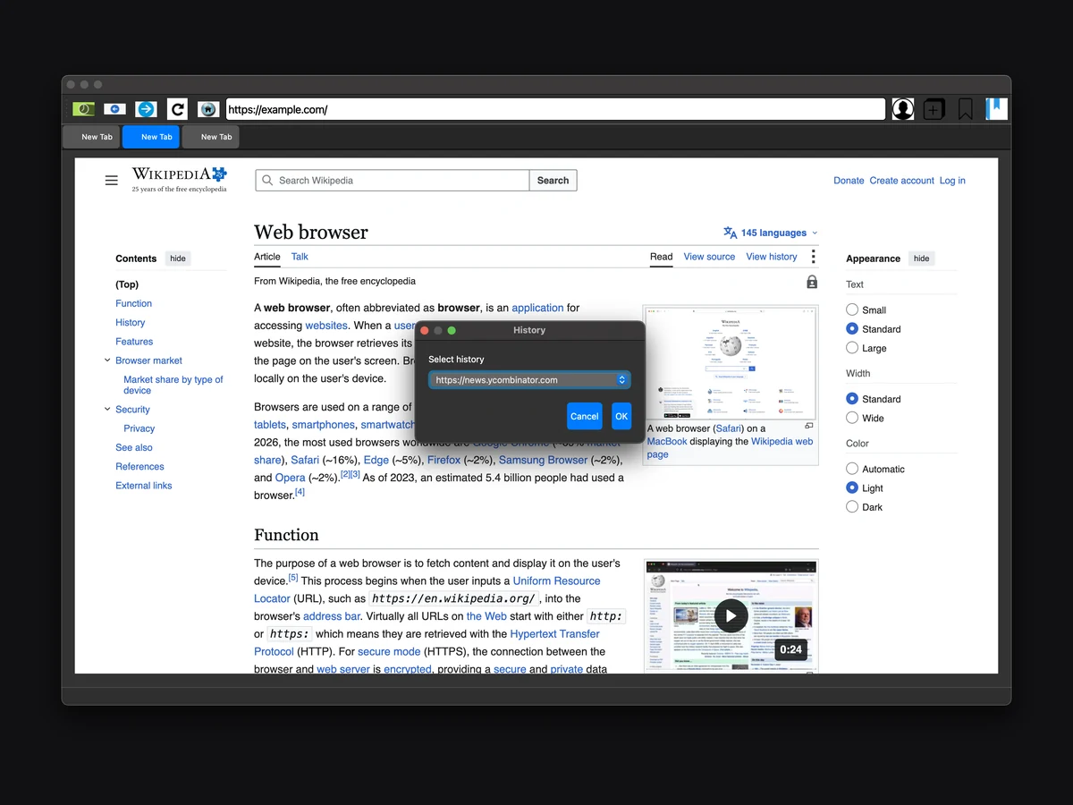Image resolution: width=1073 pixels, height=805 pixels.
Task: Switch to the blue highlighted New Tab
Action: (151, 137)
